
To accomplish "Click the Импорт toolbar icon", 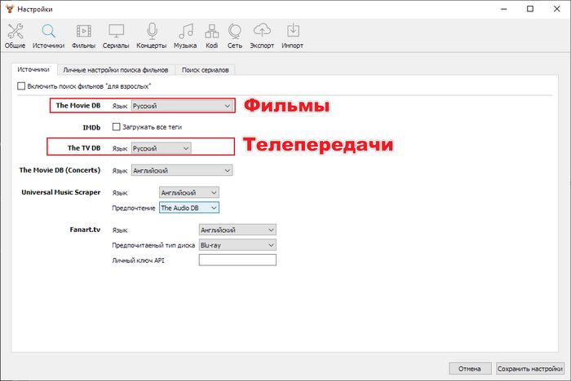I will click(x=292, y=34).
